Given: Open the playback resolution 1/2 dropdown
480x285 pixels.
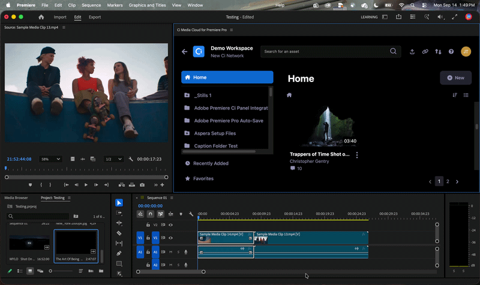Looking at the screenshot, I should (x=113, y=159).
